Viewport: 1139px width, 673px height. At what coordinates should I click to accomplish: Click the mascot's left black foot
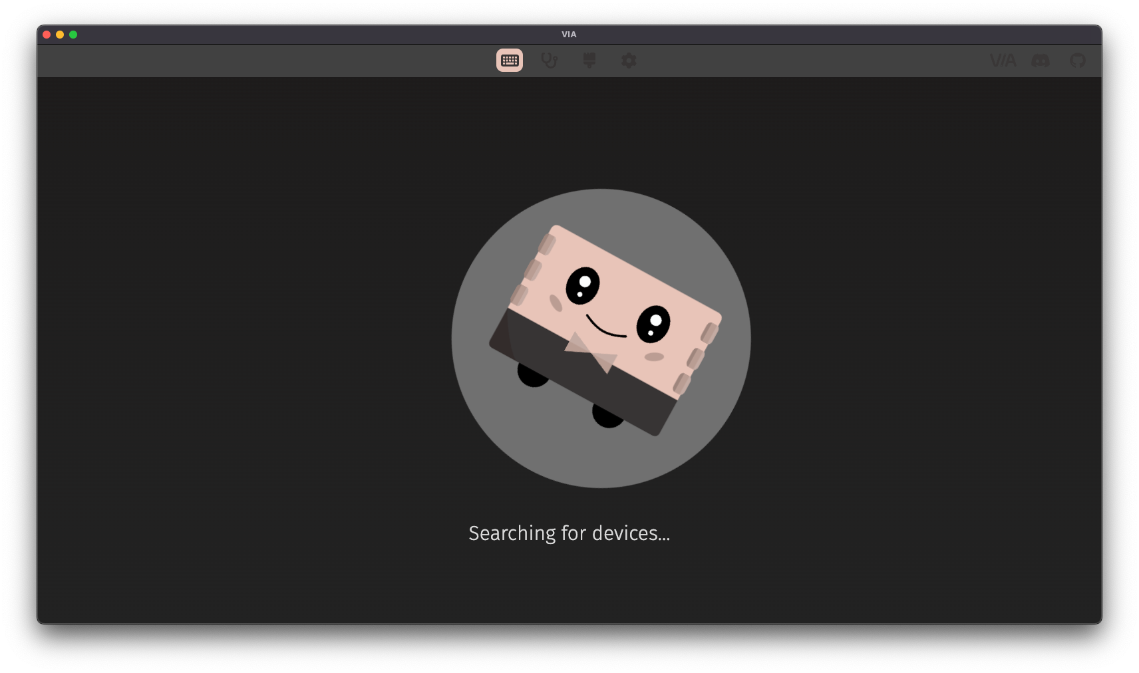click(532, 378)
